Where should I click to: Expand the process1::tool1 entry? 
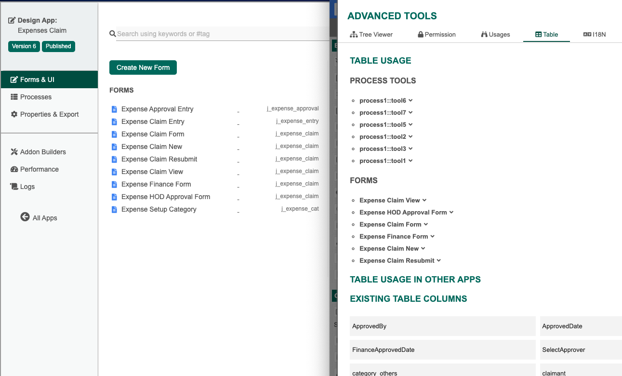click(410, 161)
